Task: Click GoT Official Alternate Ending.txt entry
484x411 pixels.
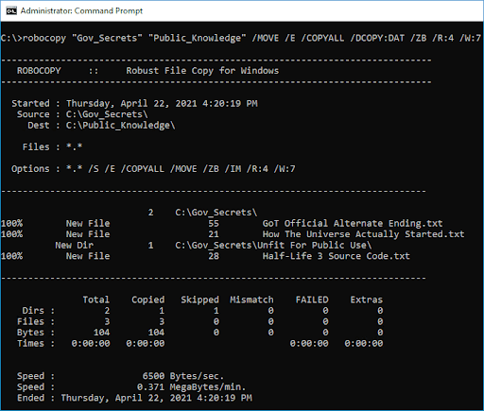Action: 353,223
